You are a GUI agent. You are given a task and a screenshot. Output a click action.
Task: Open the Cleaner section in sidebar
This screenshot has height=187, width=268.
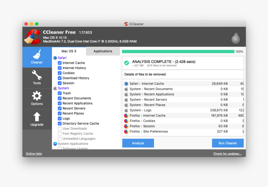click(37, 57)
